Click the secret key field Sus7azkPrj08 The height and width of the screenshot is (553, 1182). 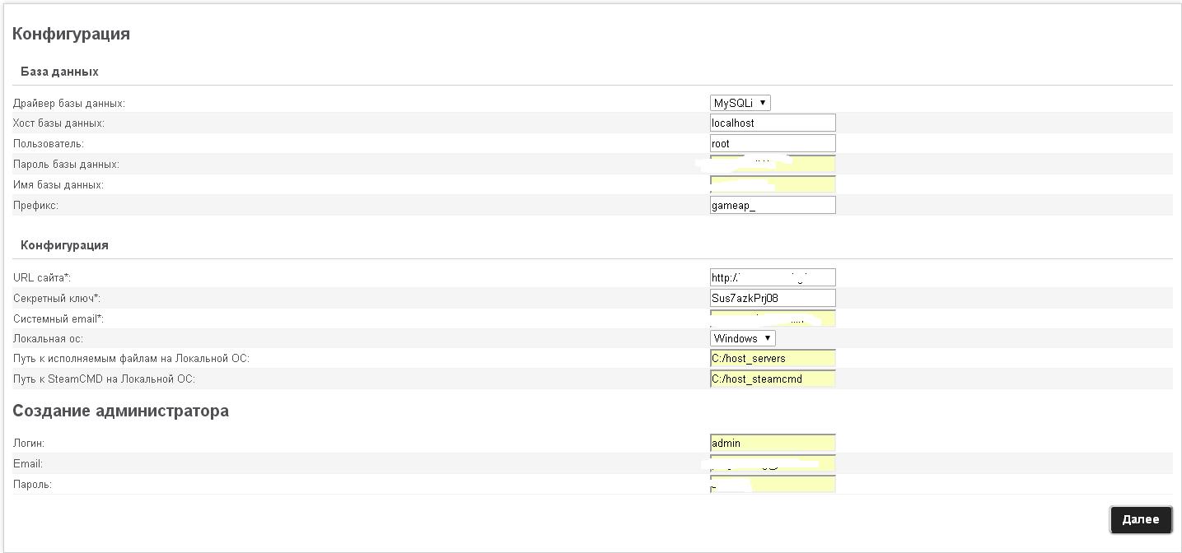(x=772, y=298)
